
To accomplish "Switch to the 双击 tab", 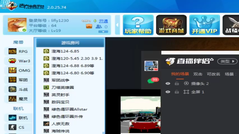I will 198,74.
